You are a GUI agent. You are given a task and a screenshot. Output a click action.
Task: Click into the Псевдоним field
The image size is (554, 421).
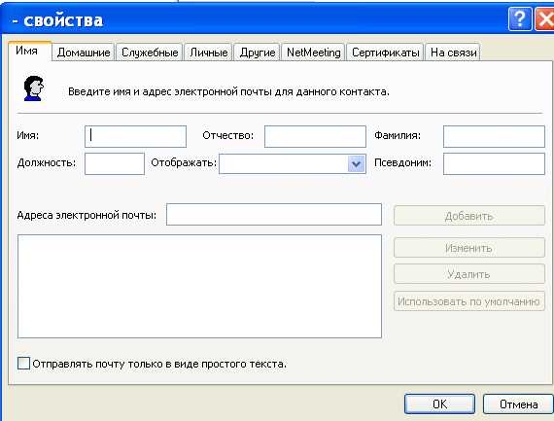[494, 163]
